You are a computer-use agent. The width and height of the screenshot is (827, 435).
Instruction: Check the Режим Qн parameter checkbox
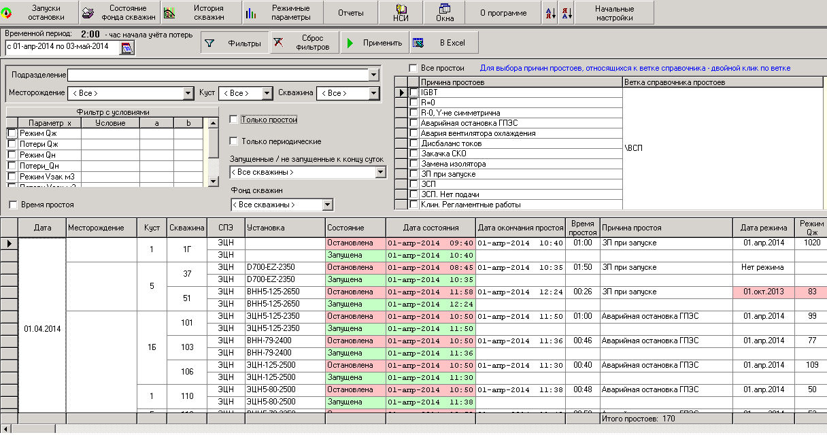point(12,155)
